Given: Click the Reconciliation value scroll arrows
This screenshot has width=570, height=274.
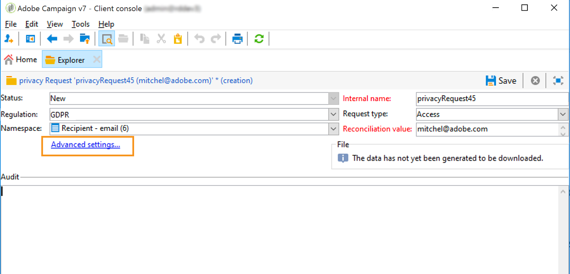Looking at the screenshot, I should click(563, 130).
